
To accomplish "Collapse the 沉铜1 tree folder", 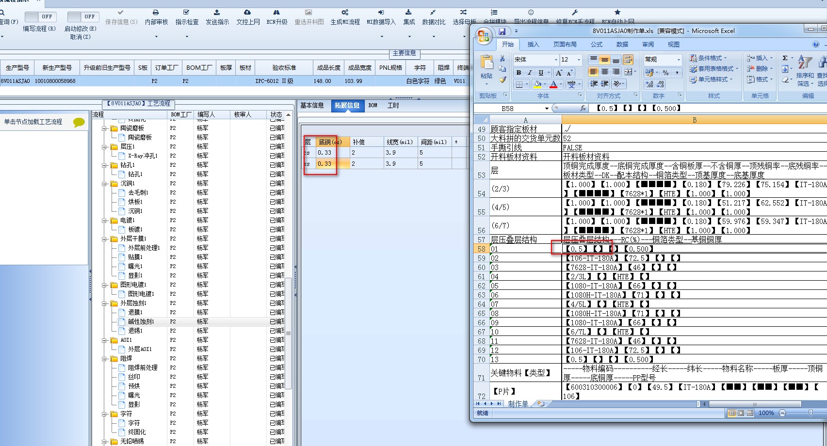I will (x=104, y=184).
